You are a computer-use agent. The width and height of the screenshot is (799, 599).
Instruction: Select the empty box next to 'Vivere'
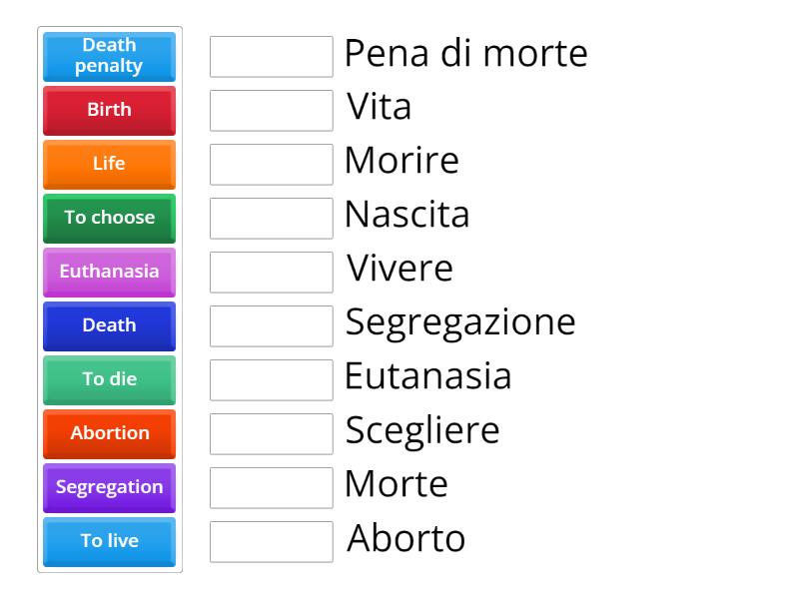click(271, 273)
